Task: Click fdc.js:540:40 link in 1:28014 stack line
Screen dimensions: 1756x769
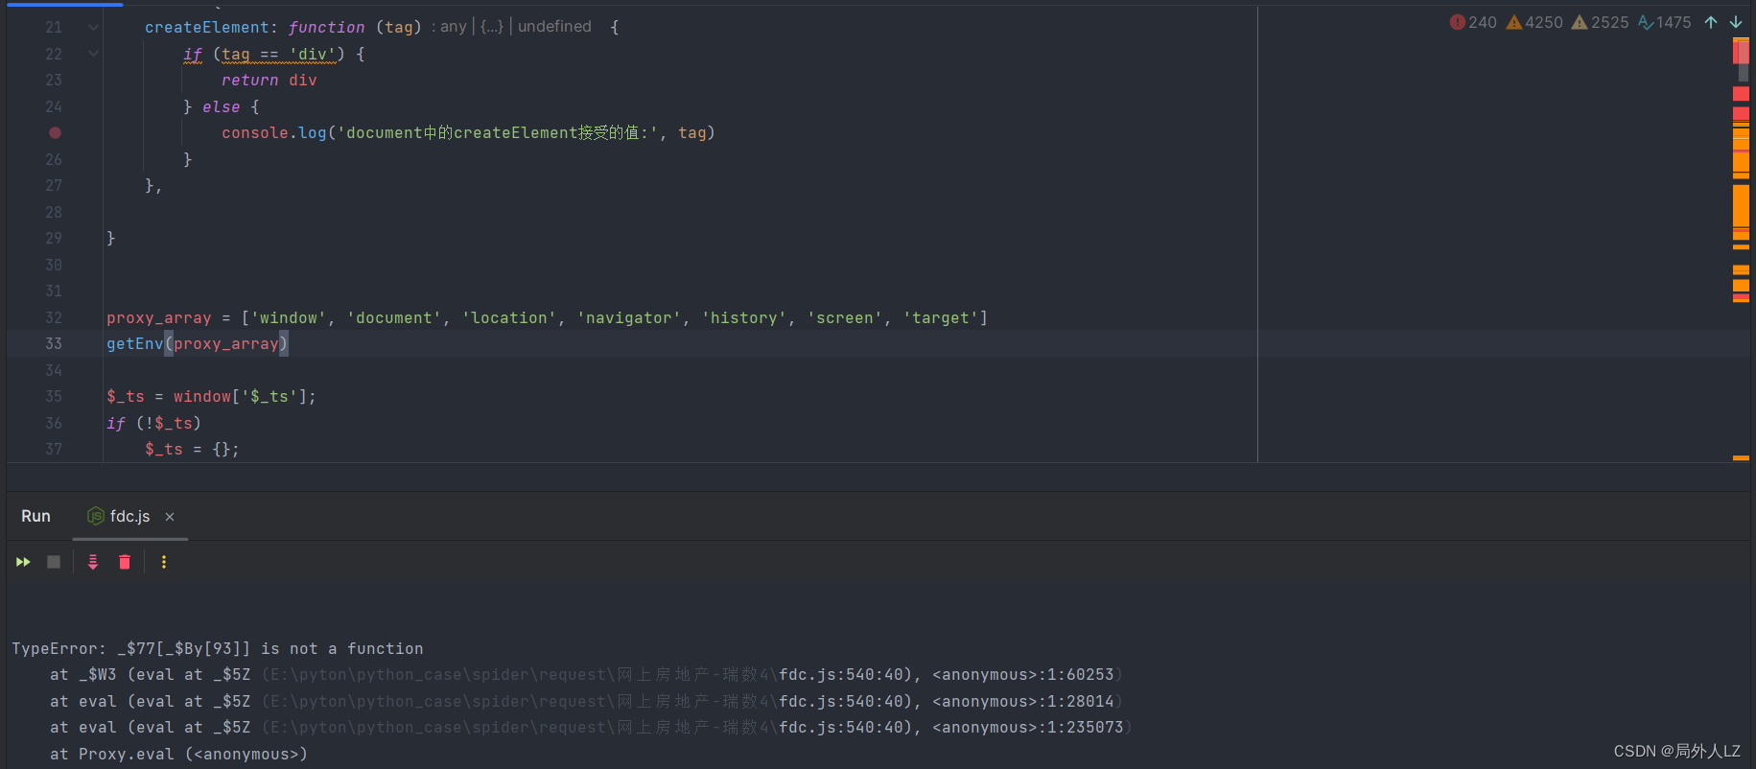Action: [840, 702]
